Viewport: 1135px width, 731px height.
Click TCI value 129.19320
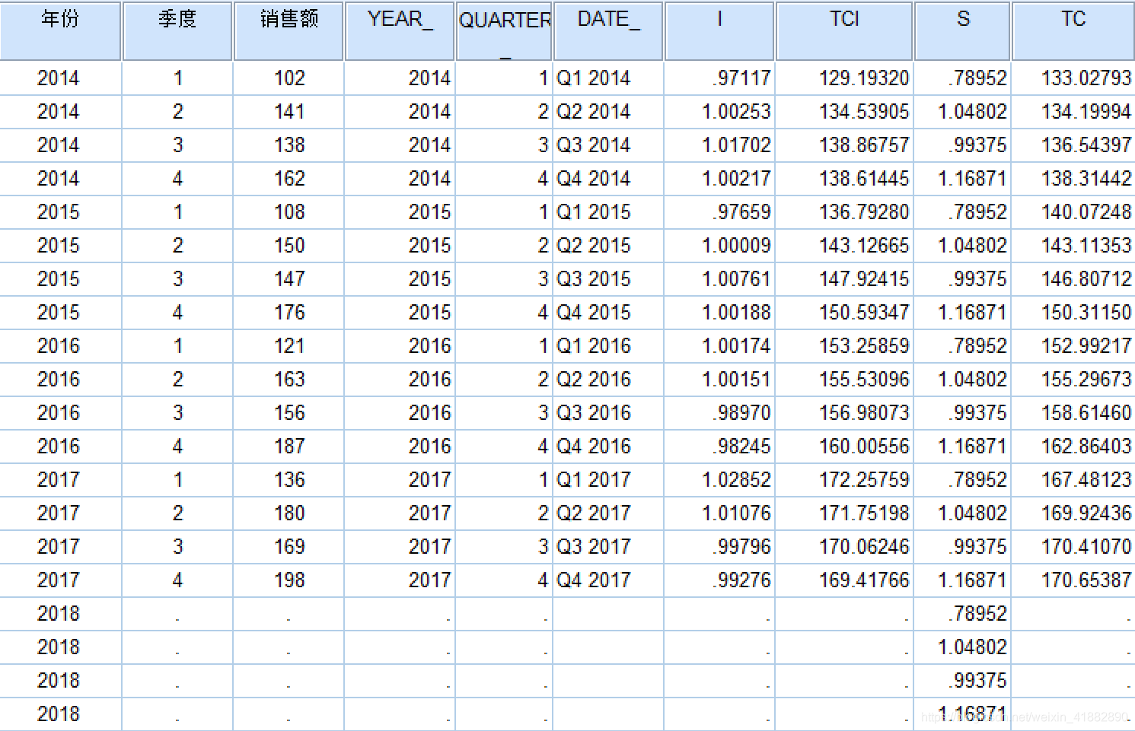[844, 78]
